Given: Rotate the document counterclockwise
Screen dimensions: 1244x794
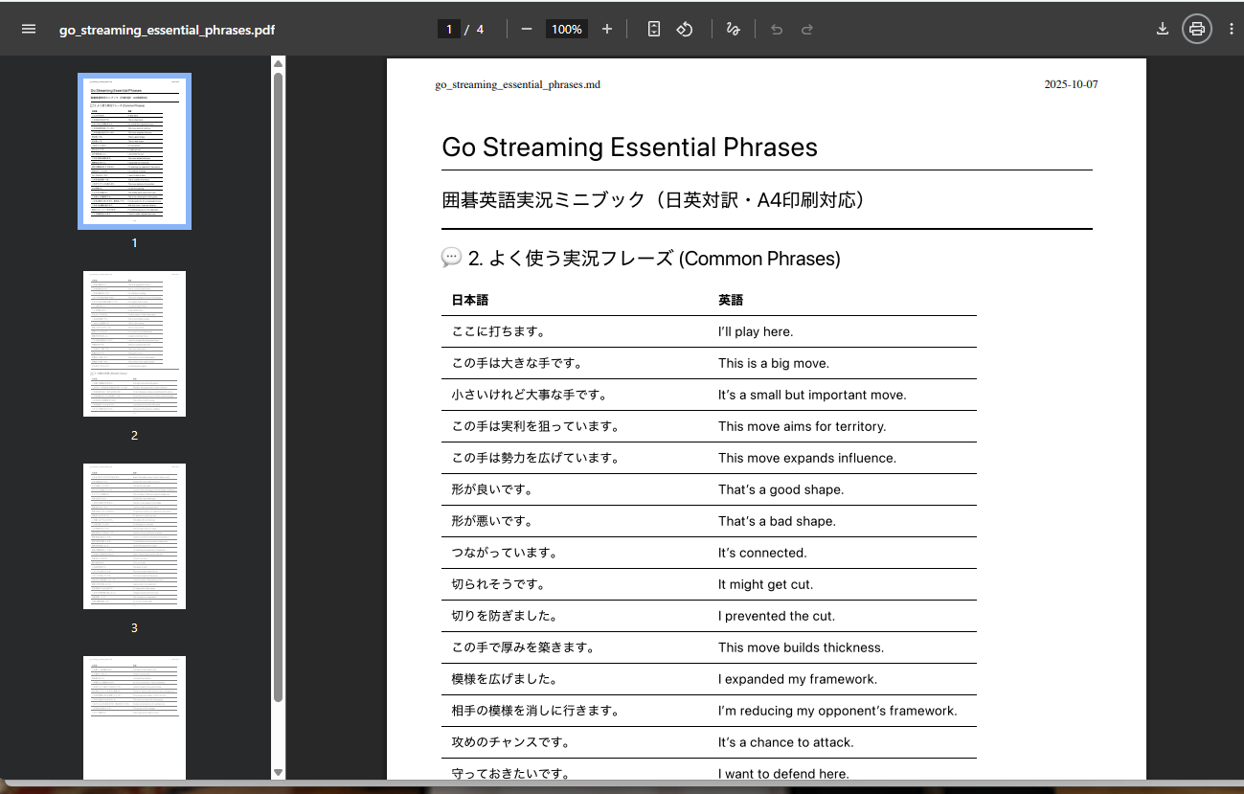Looking at the screenshot, I should 684,29.
